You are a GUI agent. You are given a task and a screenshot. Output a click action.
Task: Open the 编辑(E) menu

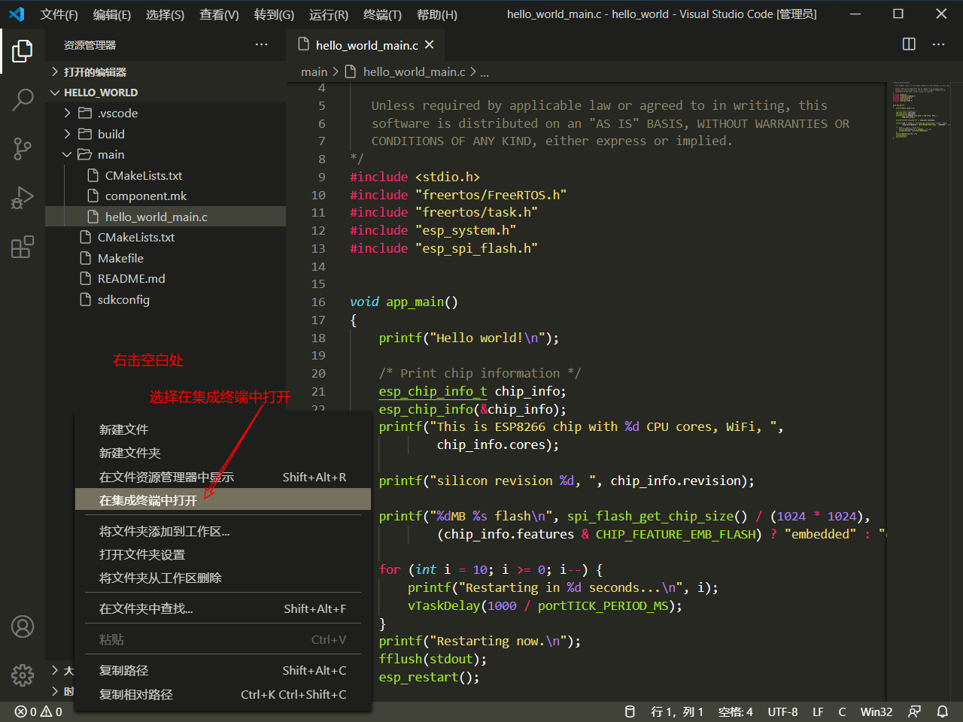tap(112, 14)
